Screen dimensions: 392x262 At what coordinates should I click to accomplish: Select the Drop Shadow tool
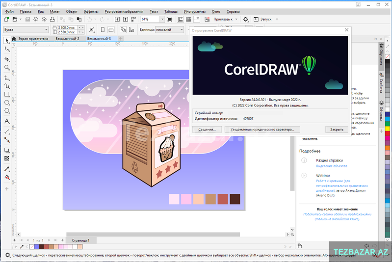coord(7,150)
